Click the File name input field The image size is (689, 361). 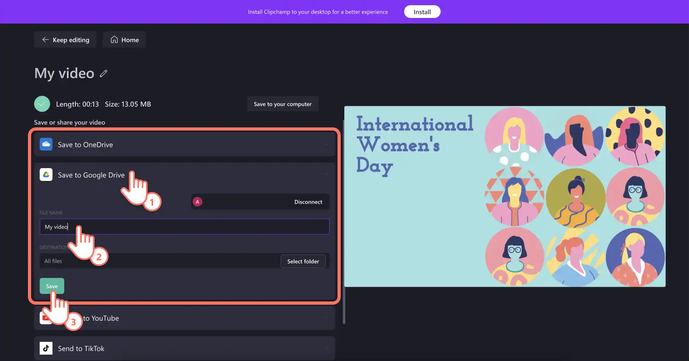tap(185, 226)
